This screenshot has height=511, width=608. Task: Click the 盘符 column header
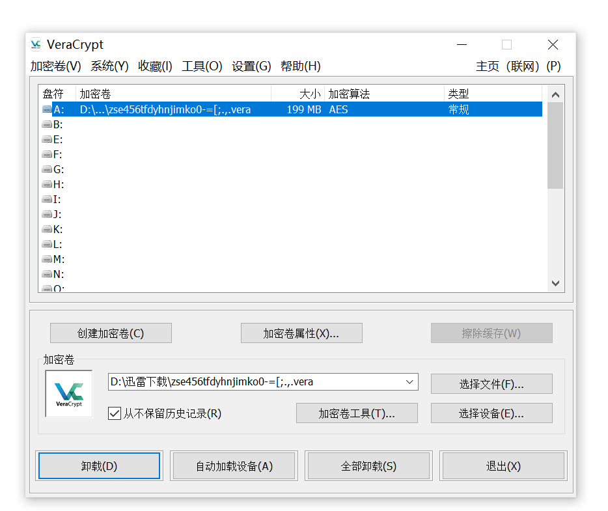pos(57,94)
